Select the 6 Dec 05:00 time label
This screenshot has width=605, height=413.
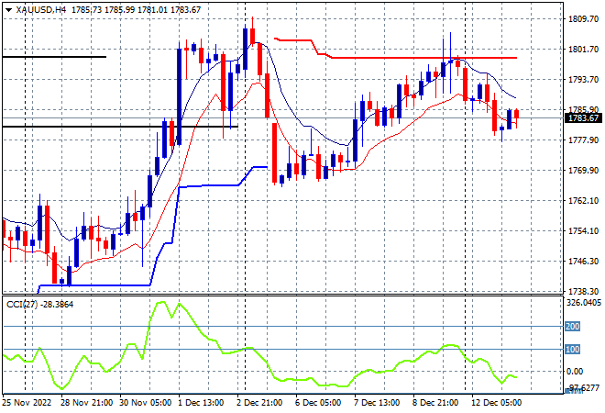318,403
